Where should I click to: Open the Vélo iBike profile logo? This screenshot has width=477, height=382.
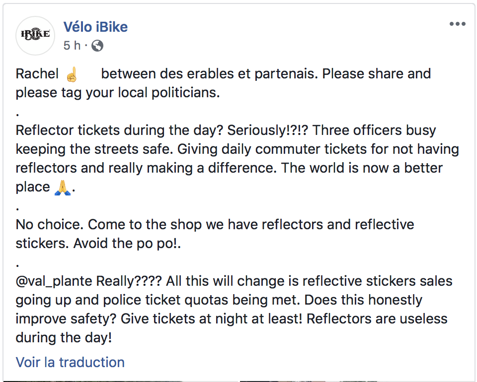click(35, 36)
